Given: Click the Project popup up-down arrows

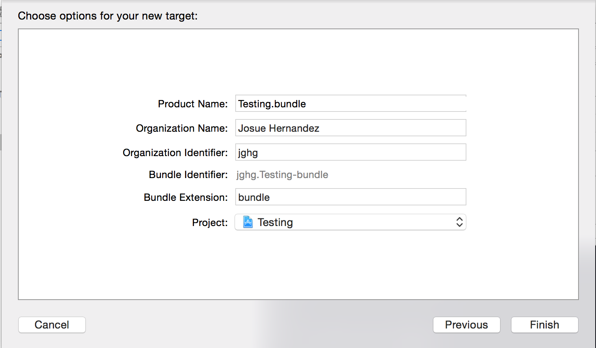Looking at the screenshot, I should point(459,222).
